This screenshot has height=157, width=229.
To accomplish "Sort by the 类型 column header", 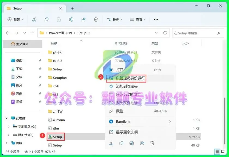I will click(x=155, y=43).
